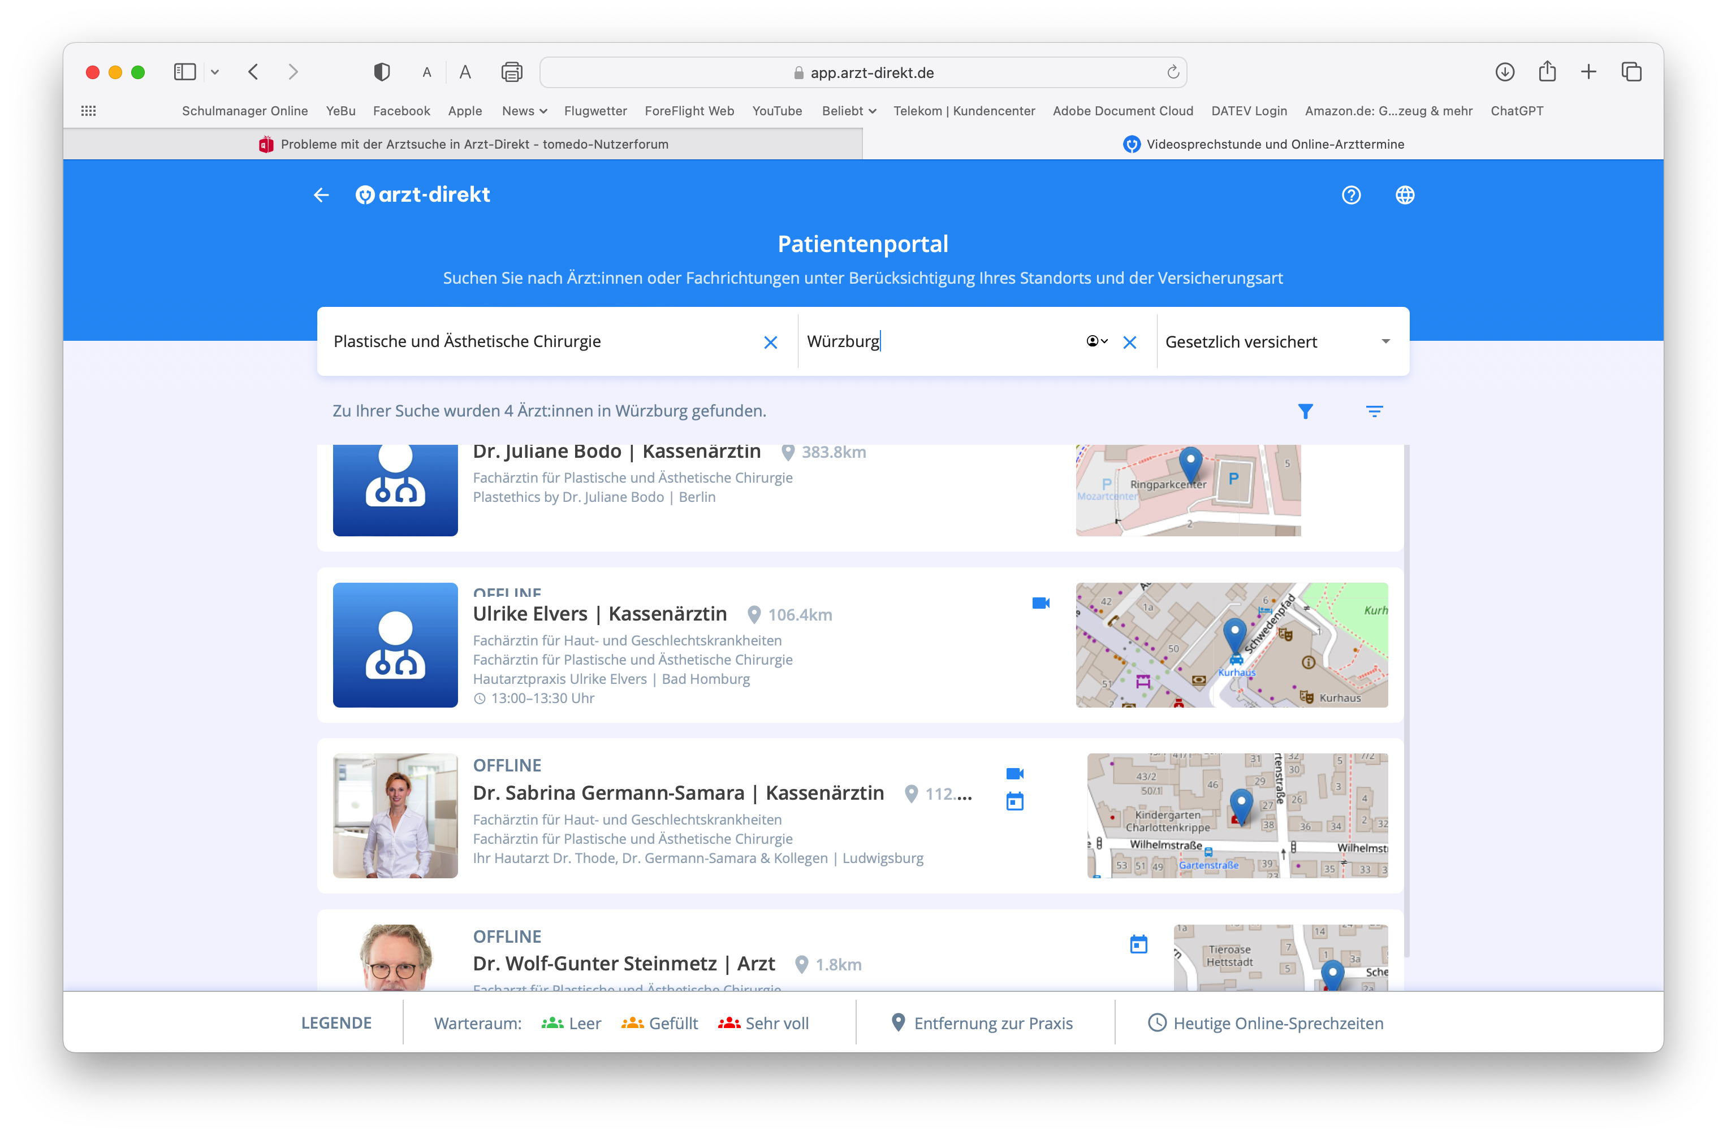The image size is (1727, 1136).
Task: Open map of Ringparkcenter for Dr. Bodo
Action: pos(1188,491)
